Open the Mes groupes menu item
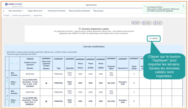The width and height of the screenshot is (188, 109). pyautogui.click(x=98, y=11)
